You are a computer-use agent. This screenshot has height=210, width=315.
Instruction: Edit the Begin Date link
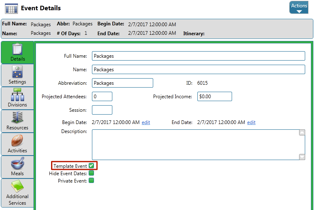tap(146, 122)
